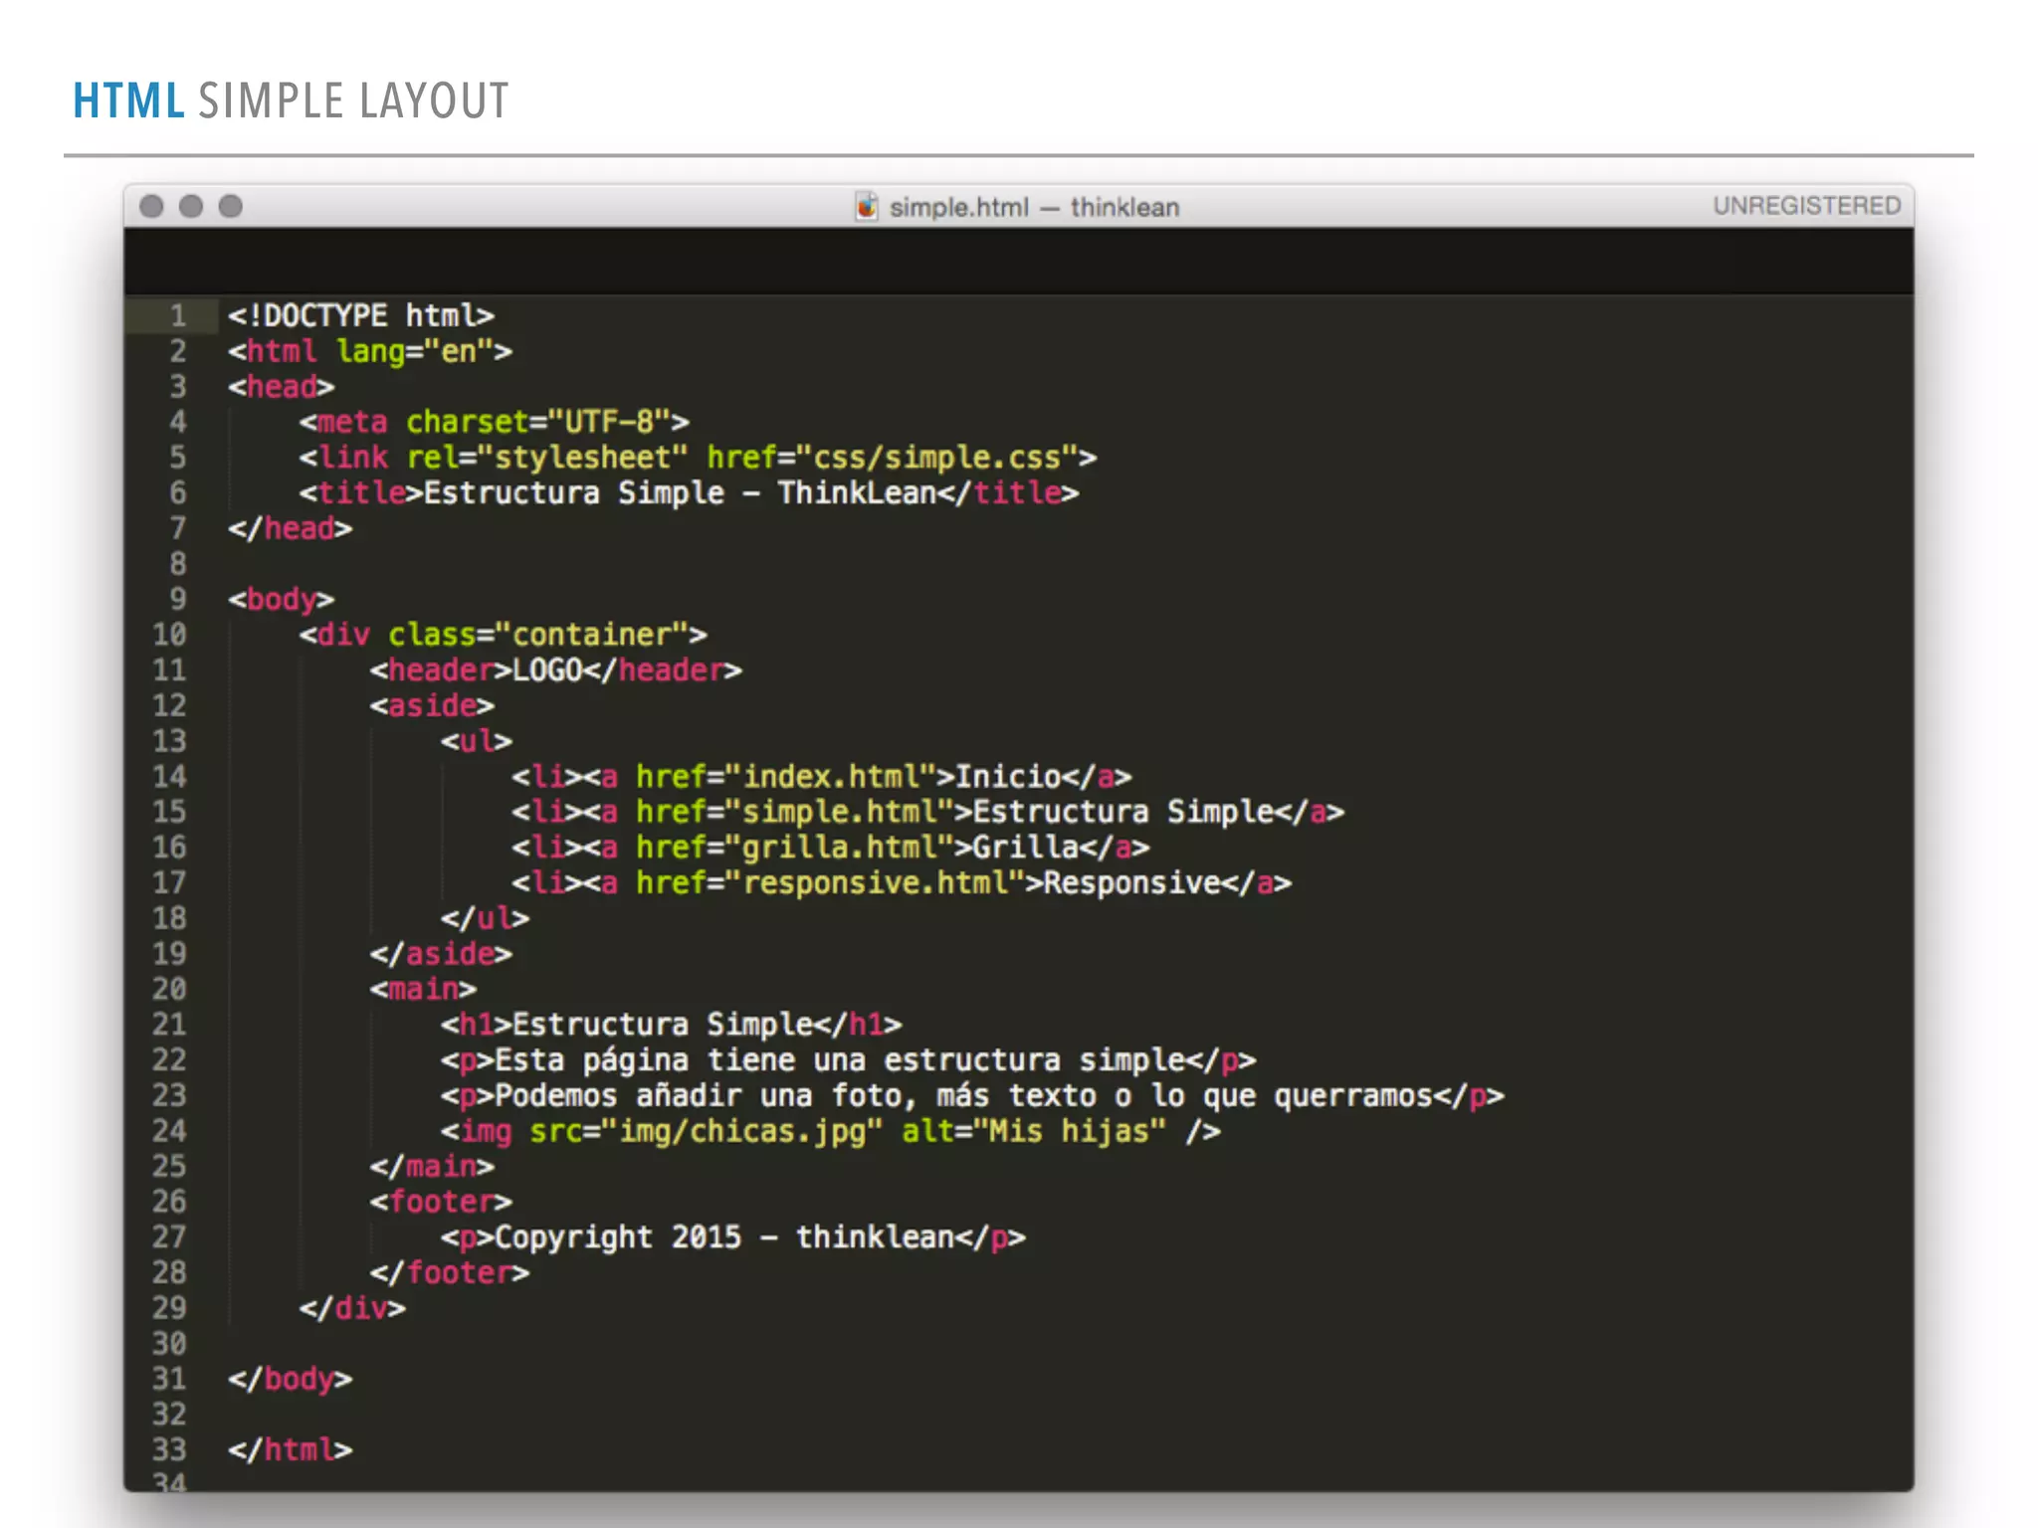
Task: Click the meta charset="UTF-8" line
Action: tap(495, 422)
